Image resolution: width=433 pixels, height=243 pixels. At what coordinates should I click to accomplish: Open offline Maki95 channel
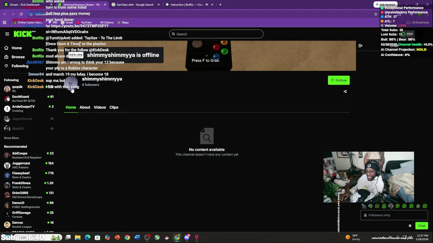tap(29, 129)
